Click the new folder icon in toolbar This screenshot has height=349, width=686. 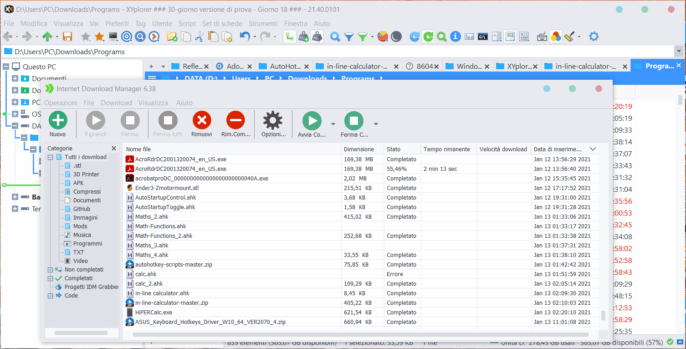pos(172,37)
